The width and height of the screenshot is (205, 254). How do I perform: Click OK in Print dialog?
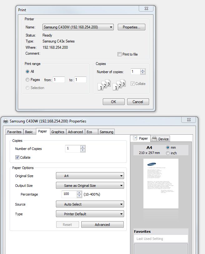114,102
